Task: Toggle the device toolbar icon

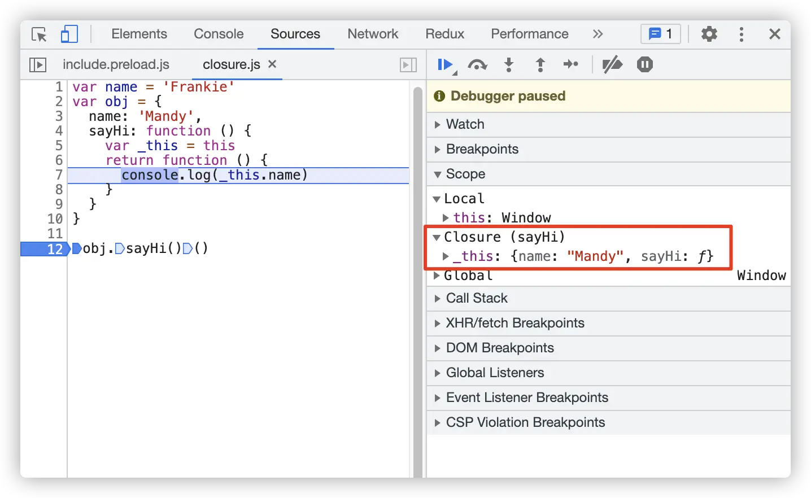Action: 69,34
